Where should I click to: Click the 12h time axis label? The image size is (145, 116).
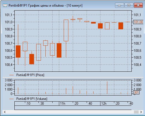[104, 104]
